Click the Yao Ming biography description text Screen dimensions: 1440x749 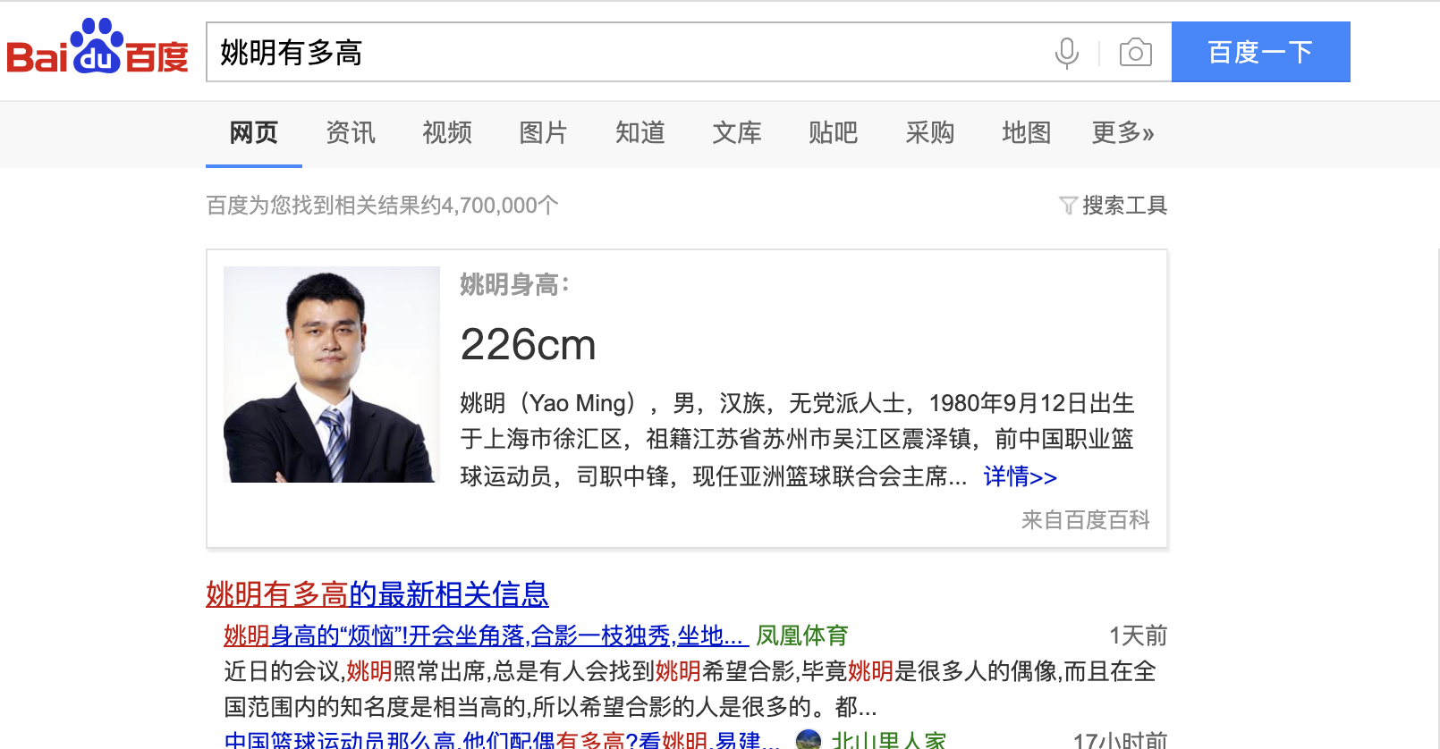[798, 440]
